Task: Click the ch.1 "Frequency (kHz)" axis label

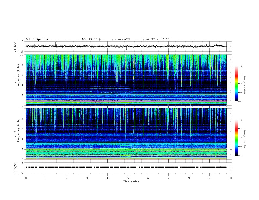Action: [18, 76]
